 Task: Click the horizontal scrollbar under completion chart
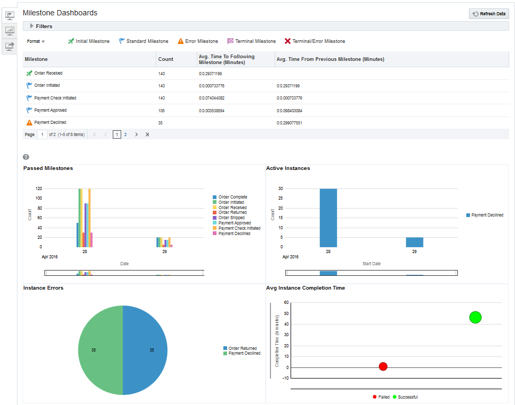(396, 389)
